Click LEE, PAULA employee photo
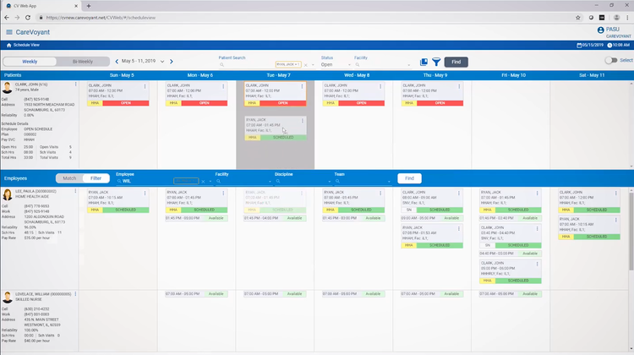 (8, 194)
